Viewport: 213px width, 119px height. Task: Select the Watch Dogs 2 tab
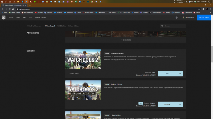click(x=50, y=26)
